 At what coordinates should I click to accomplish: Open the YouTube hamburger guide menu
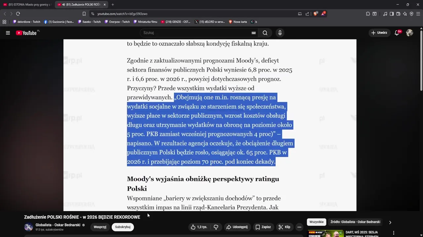coord(8,33)
